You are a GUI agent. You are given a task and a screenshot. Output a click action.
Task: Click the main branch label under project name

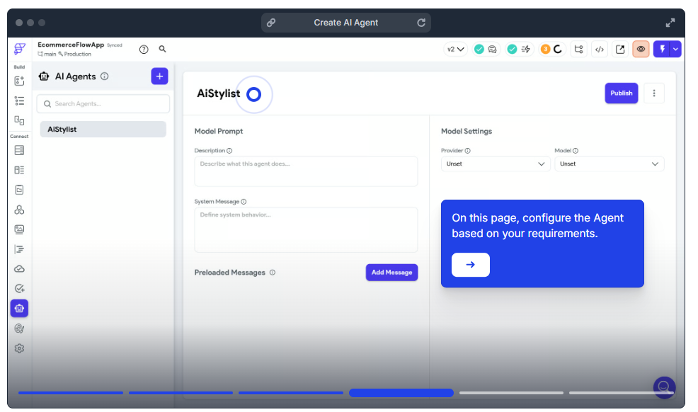pyautogui.click(x=47, y=55)
